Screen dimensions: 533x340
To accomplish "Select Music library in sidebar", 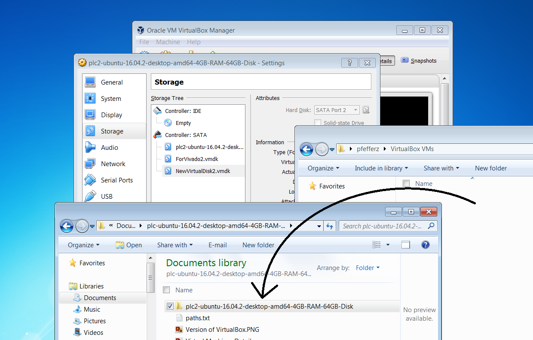I will (x=87, y=310).
